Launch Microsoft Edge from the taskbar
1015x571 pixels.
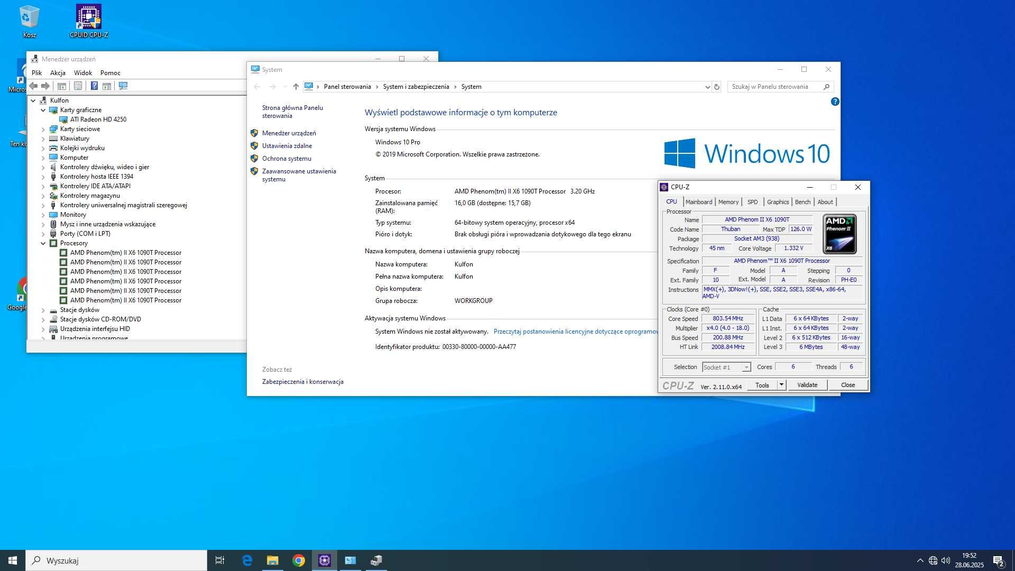(x=247, y=560)
